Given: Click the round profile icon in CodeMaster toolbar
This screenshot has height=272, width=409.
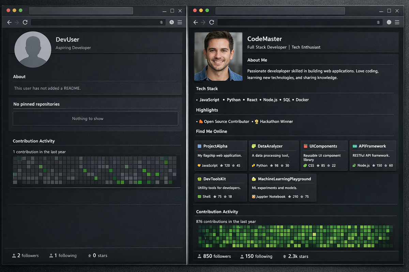Looking at the screenshot, I should [389, 22].
